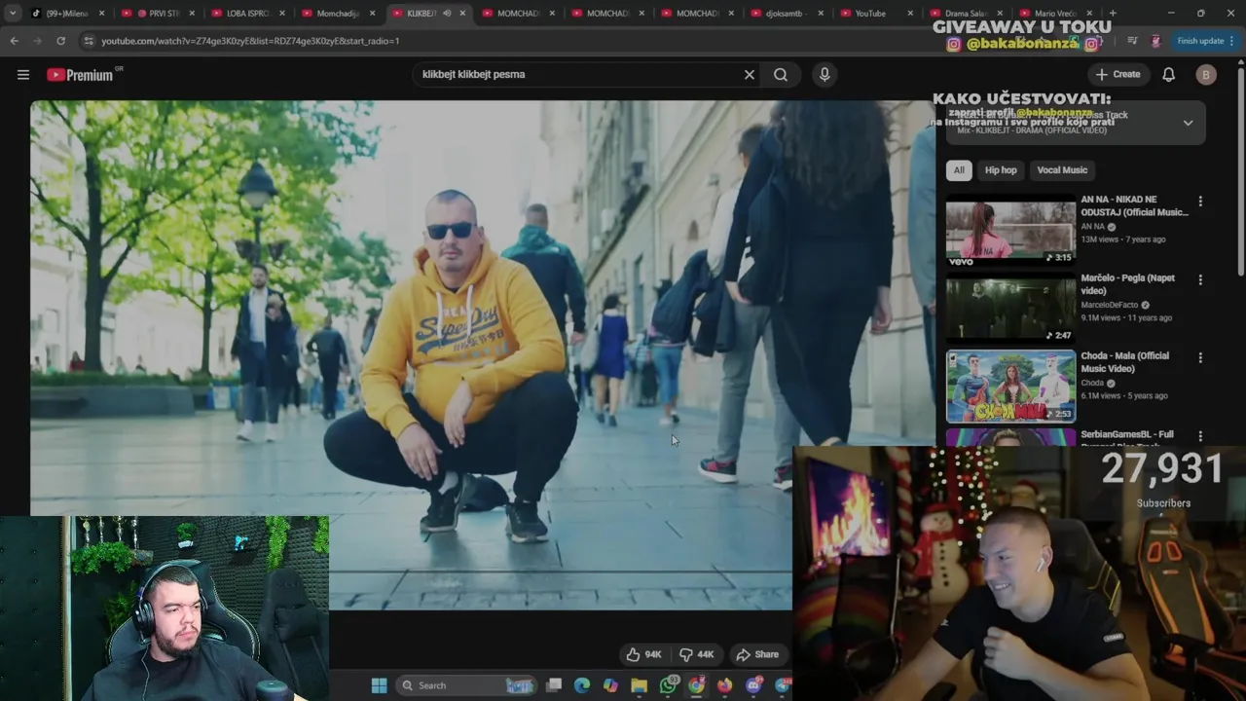Like the video with 94K thumbs up
Image resolution: width=1246 pixels, height=701 pixels.
(643, 654)
